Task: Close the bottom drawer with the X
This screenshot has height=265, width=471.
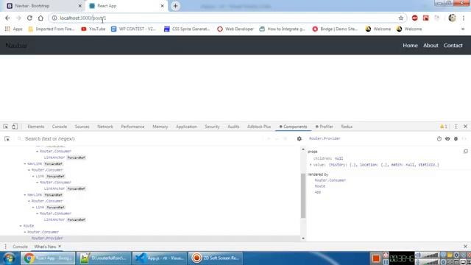Action: (466, 247)
